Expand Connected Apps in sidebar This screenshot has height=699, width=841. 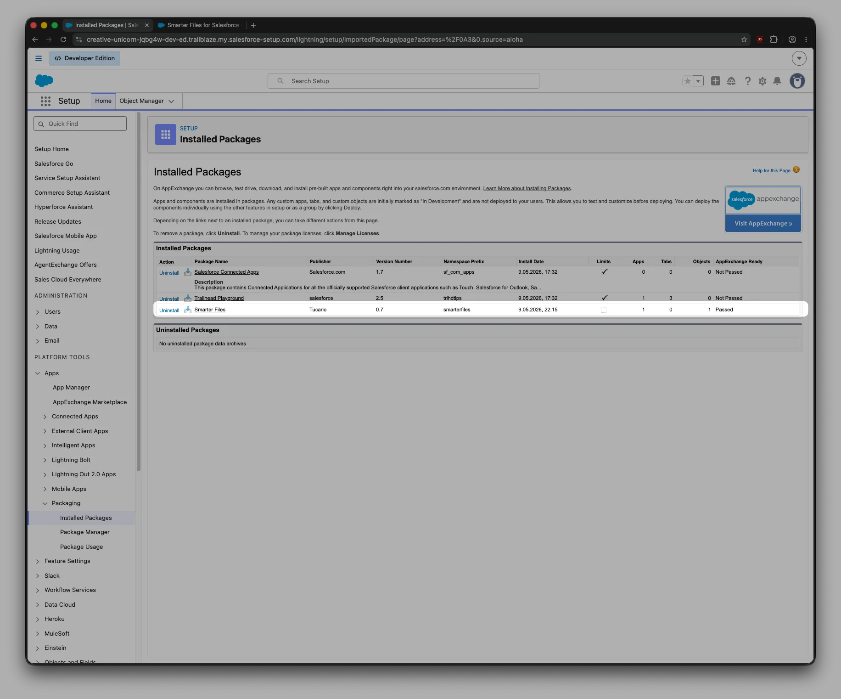point(45,417)
